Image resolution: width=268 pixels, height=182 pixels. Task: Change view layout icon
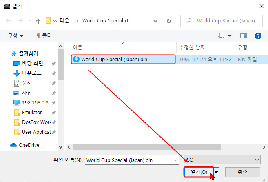click(221, 36)
